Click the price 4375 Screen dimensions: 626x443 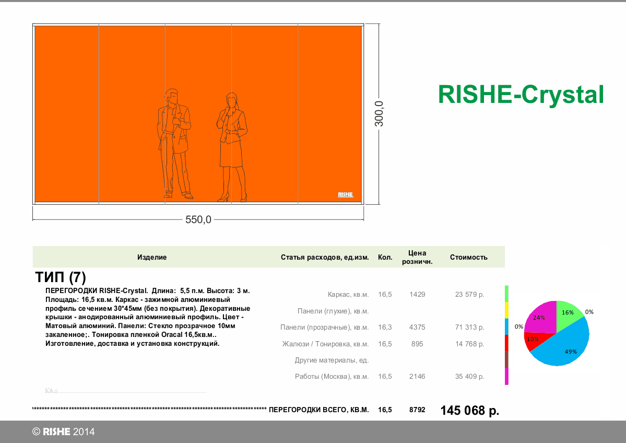tap(417, 327)
